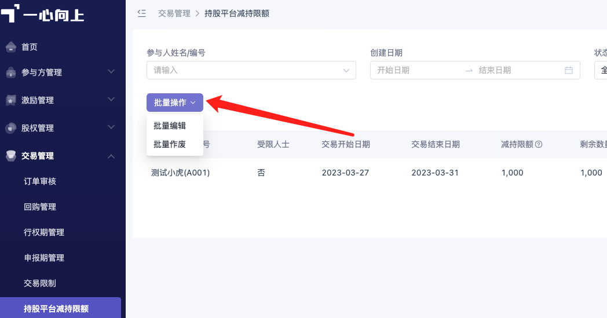Click the home icon beside 首页

pyautogui.click(x=11, y=47)
